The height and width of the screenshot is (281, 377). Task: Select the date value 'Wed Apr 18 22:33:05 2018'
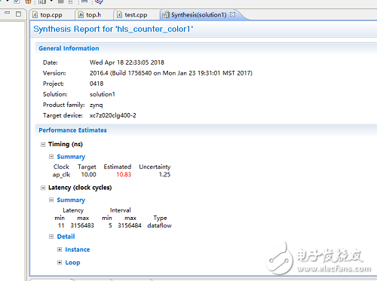(x=127, y=63)
